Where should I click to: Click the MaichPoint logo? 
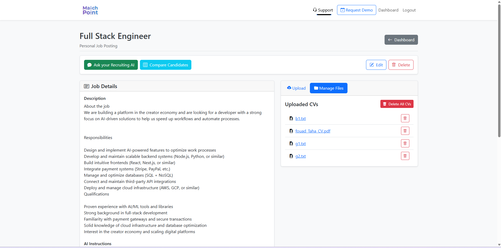pos(90,10)
